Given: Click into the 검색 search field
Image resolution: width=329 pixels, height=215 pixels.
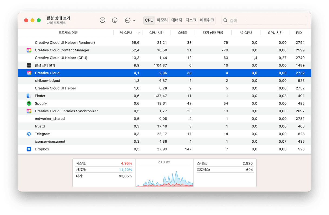Looking at the screenshot, I should pos(264,21).
